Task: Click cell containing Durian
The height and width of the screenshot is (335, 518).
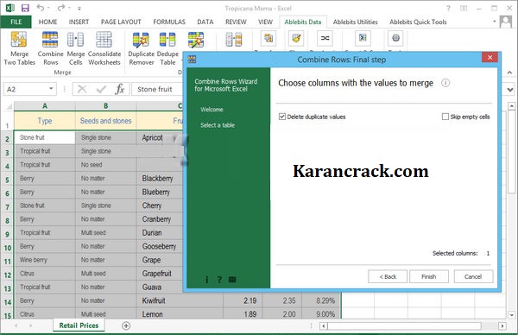Action: [x=160, y=233]
